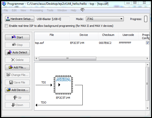The height and width of the screenshot is (118, 152).
Task: Click the up arrow of diagram scrollbar
Action: tap(147, 65)
